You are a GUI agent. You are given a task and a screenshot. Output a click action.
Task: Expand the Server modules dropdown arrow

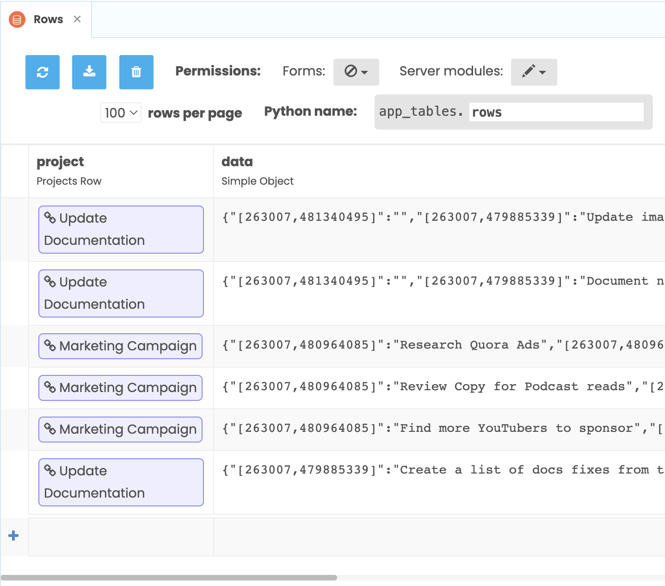coord(544,72)
